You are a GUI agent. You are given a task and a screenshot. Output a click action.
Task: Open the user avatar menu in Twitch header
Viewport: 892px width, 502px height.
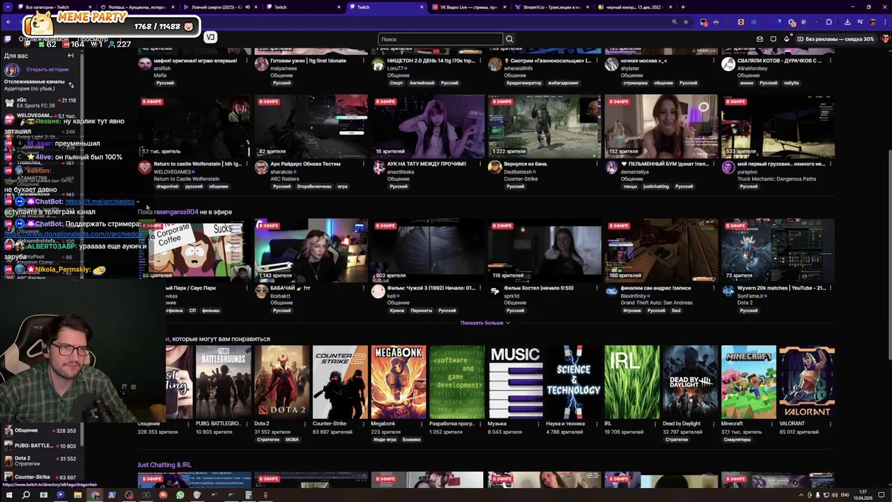pyautogui.click(x=886, y=39)
